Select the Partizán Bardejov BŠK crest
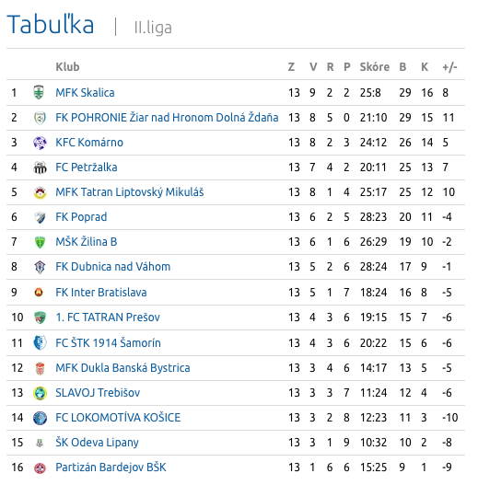This screenshot has height=485, width=478. (x=40, y=468)
